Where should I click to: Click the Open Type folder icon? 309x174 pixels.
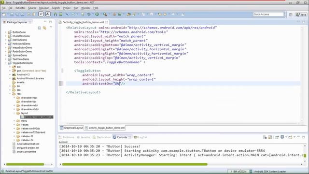pyautogui.click(x=129, y=14)
